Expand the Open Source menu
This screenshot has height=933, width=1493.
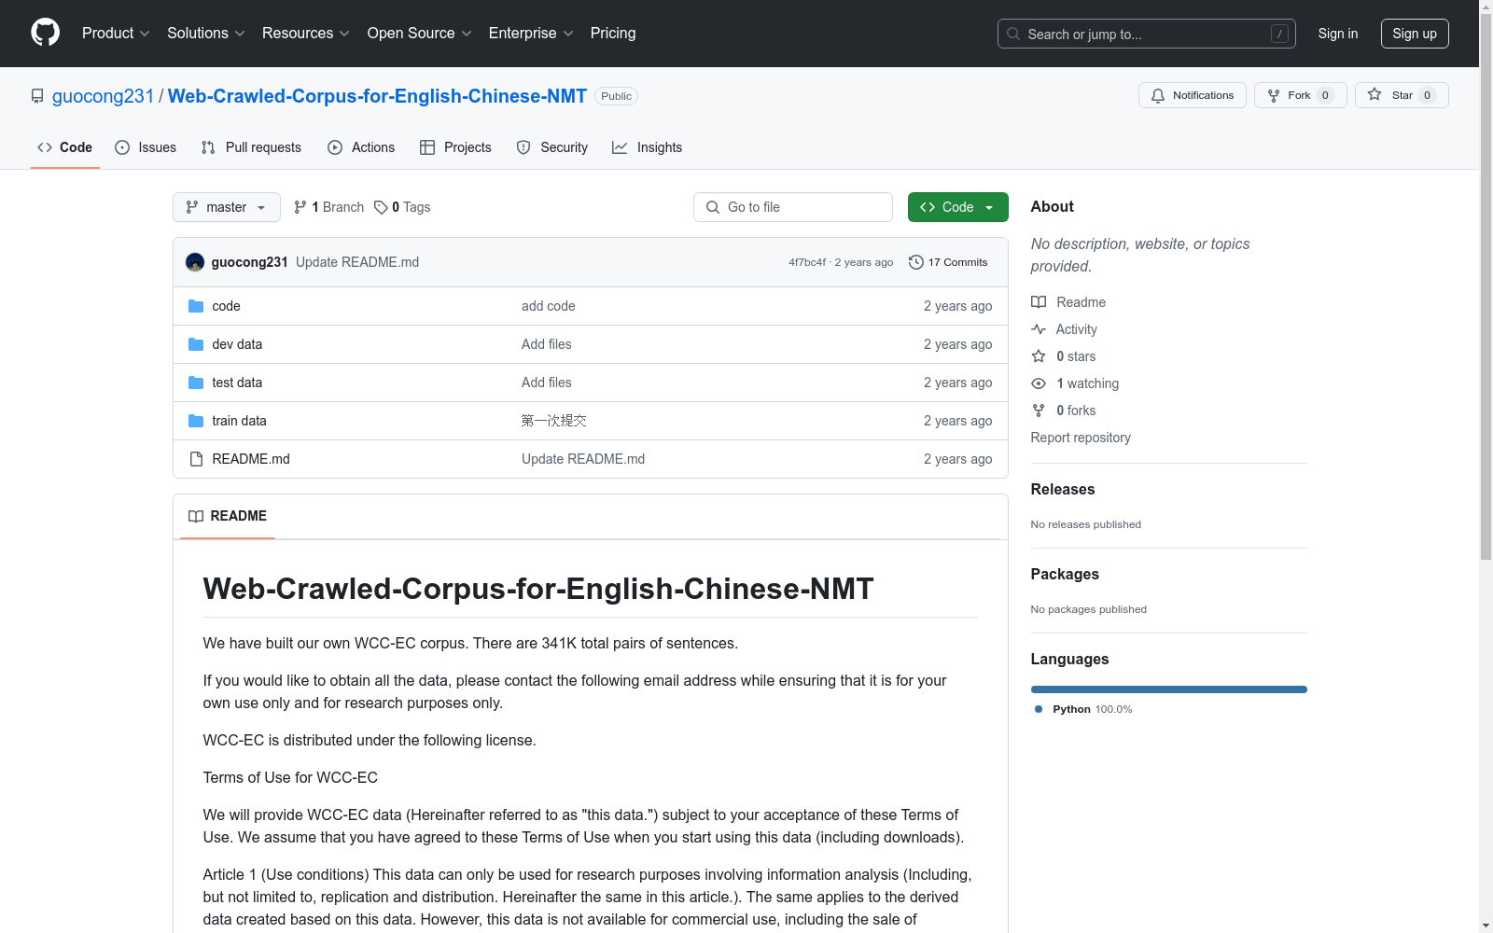[420, 33]
